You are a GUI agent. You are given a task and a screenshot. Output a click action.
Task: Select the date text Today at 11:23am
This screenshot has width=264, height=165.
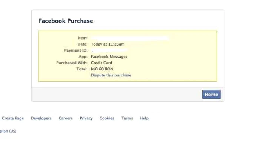click(x=108, y=44)
